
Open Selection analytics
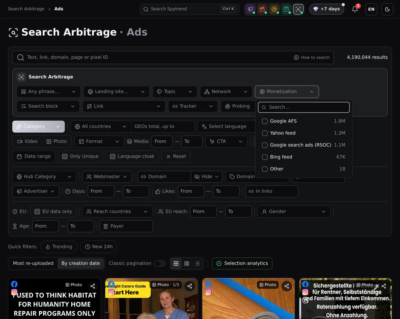pyautogui.click(x=242, y=263)
